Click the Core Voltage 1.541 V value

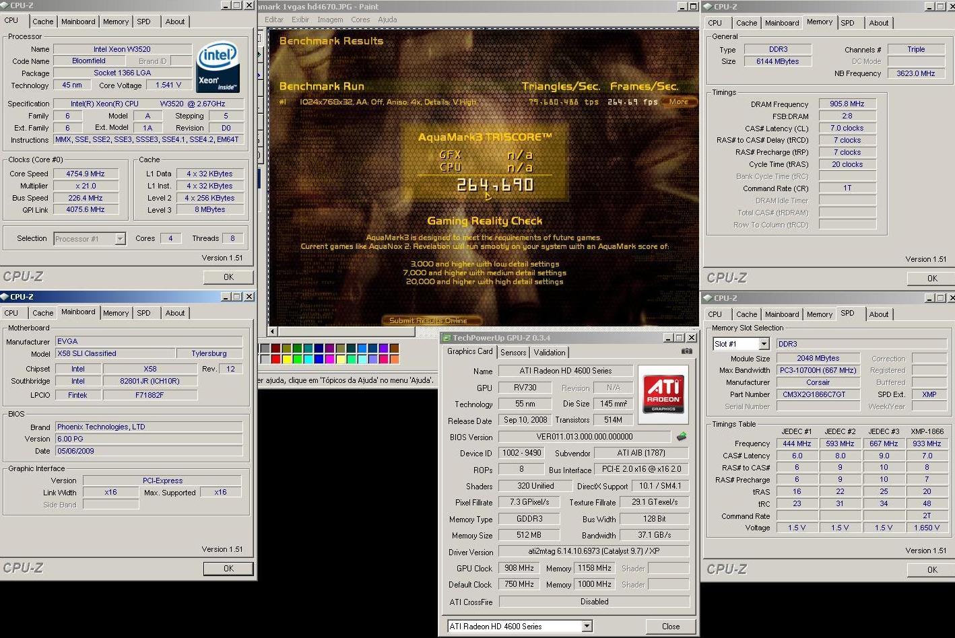pos(168,85)
